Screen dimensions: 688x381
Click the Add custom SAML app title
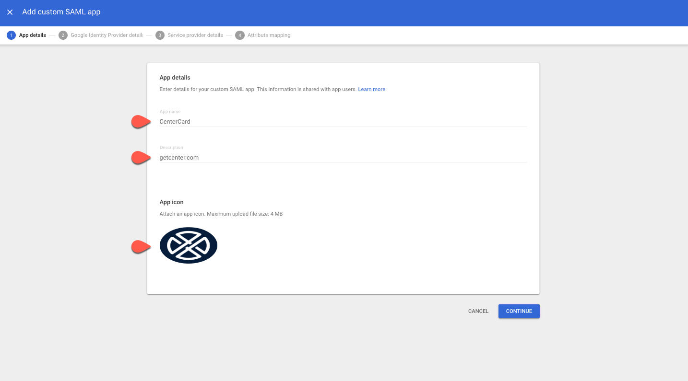(x=61, y=12)
